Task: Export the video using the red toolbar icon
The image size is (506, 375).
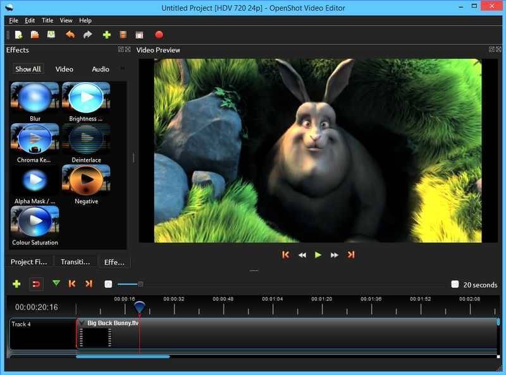Action: (x=158, y=35)
